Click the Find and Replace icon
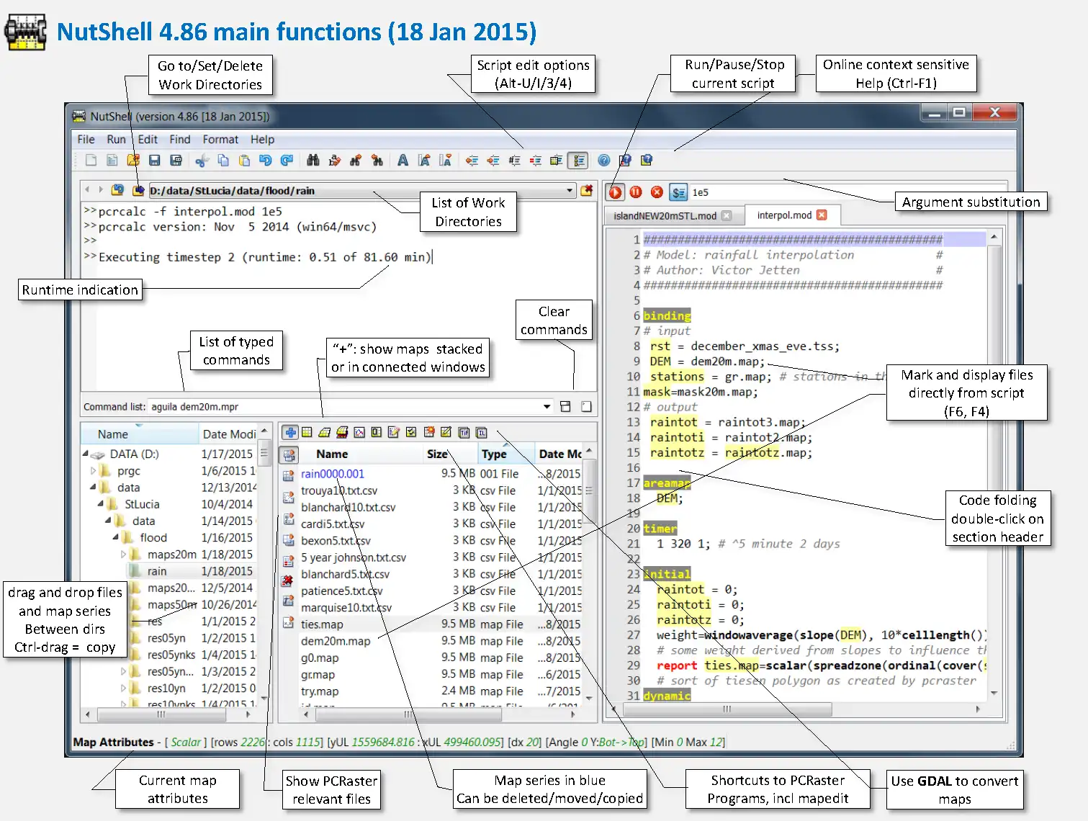 [334, 160]
